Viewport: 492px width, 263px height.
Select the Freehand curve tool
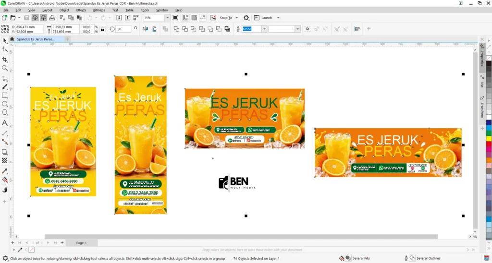[5, 78]
